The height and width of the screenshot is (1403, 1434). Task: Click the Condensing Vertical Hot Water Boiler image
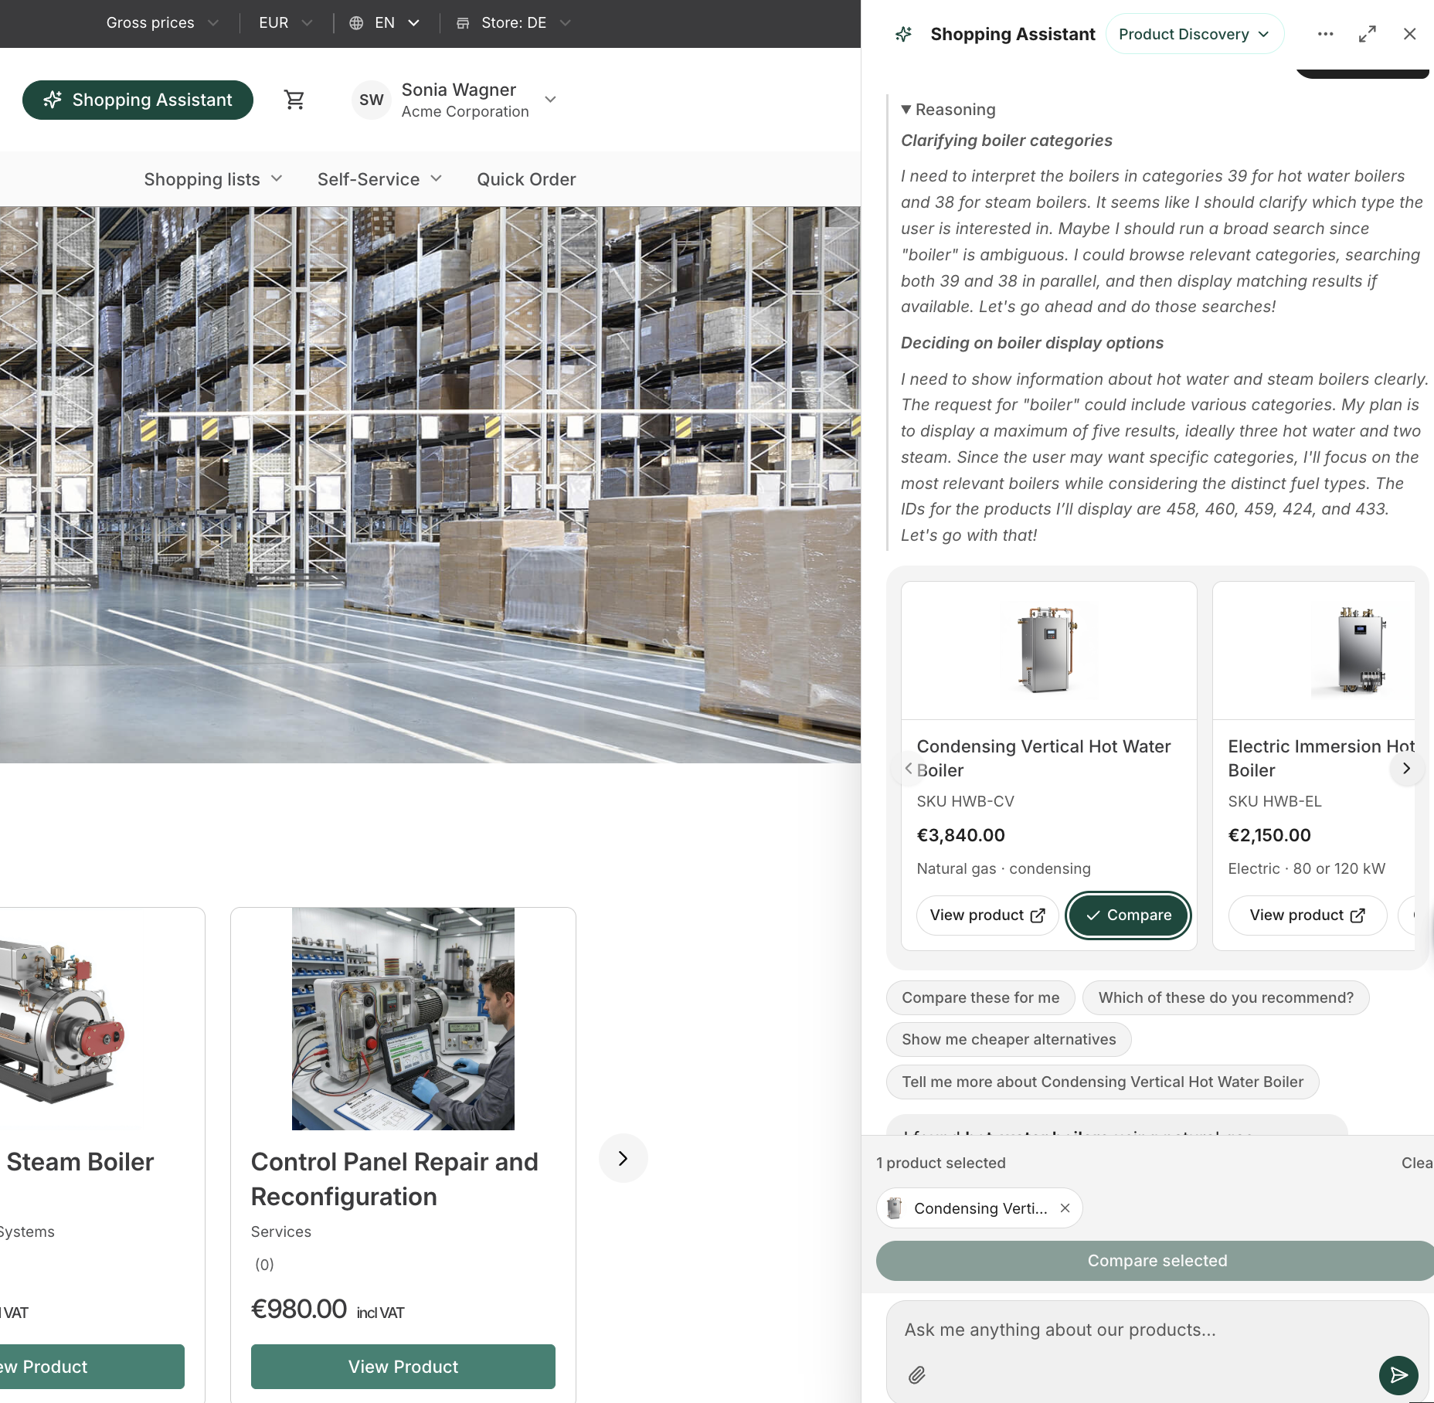pos(1048,650)
